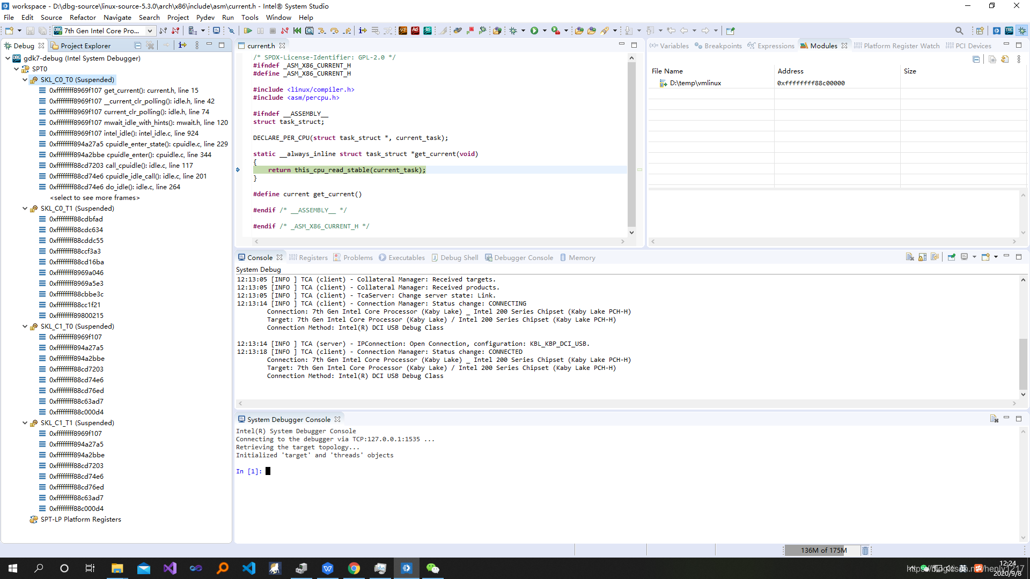The image size is (1030, 579).
Task: Click the instruction stepping mode icon in main toolbar
Action: click(x=363, y=31)
